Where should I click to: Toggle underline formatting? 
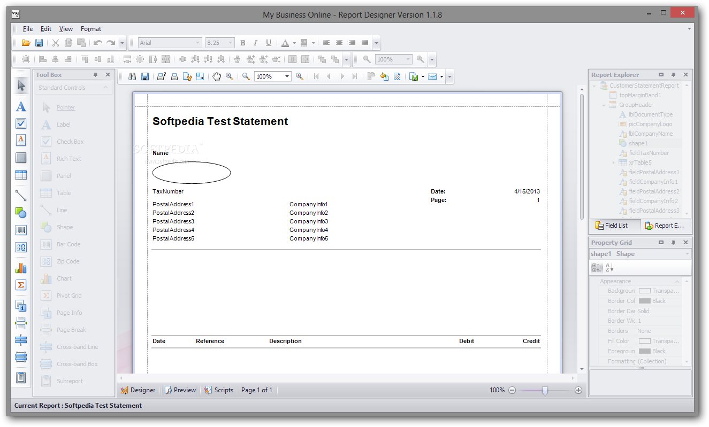click(269, 43)
